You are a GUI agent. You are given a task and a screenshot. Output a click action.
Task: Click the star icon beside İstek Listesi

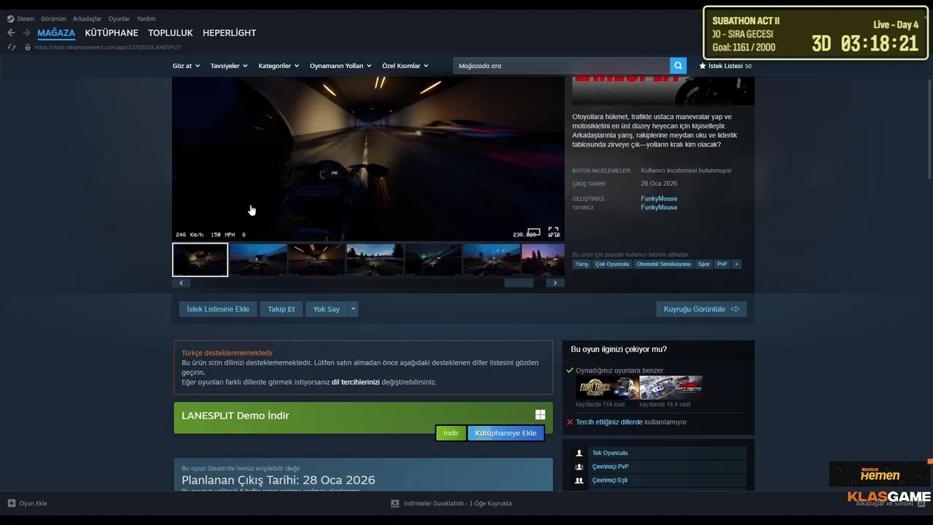pyautogui.click(x=703, y=66)
